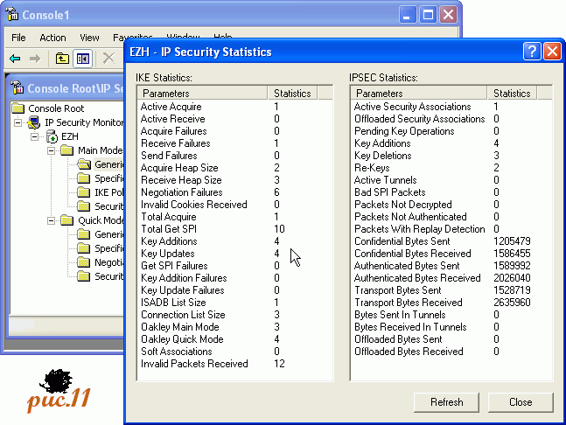Image resolution: width=566 pixels, height=425 pixels.
Task: Collapse the Quick Mode tree node
Action: point(52,220)
